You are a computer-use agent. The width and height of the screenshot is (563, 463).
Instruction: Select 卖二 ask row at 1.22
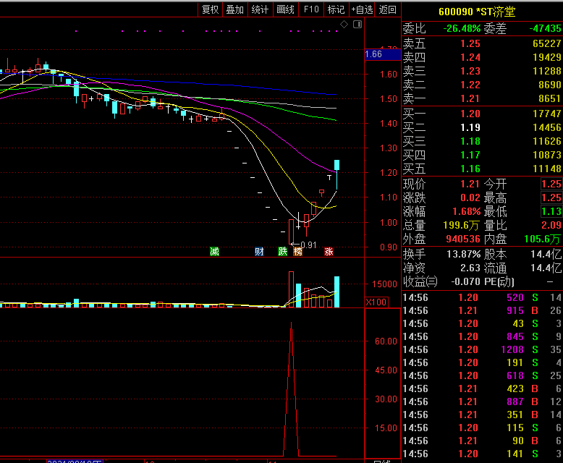coord(482,85)
